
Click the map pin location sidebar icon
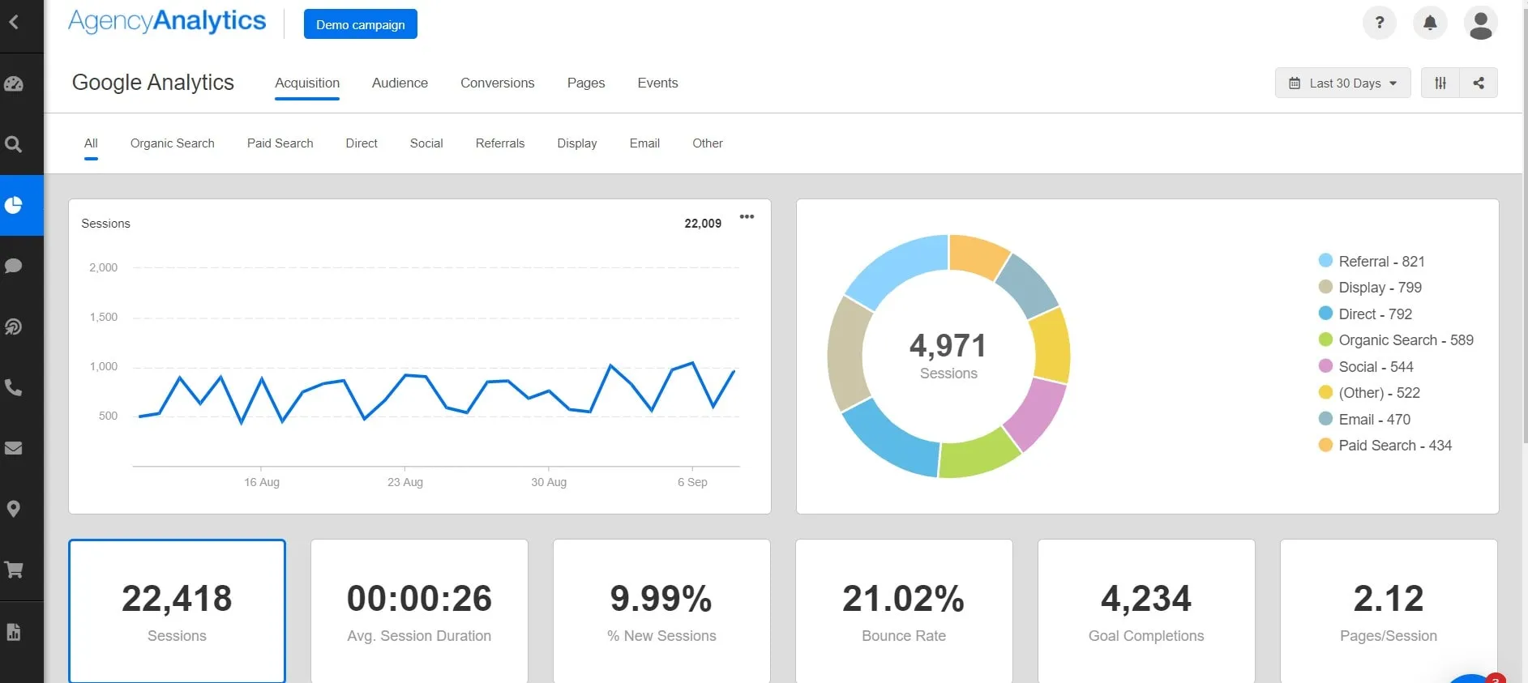(14, 509)
